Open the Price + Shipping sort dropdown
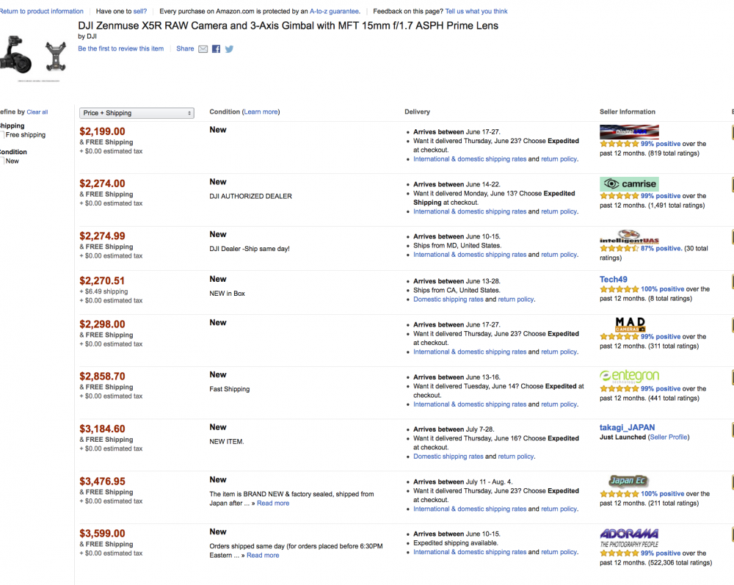Viewport: 734px width, 585px height. tap(137, 113)
